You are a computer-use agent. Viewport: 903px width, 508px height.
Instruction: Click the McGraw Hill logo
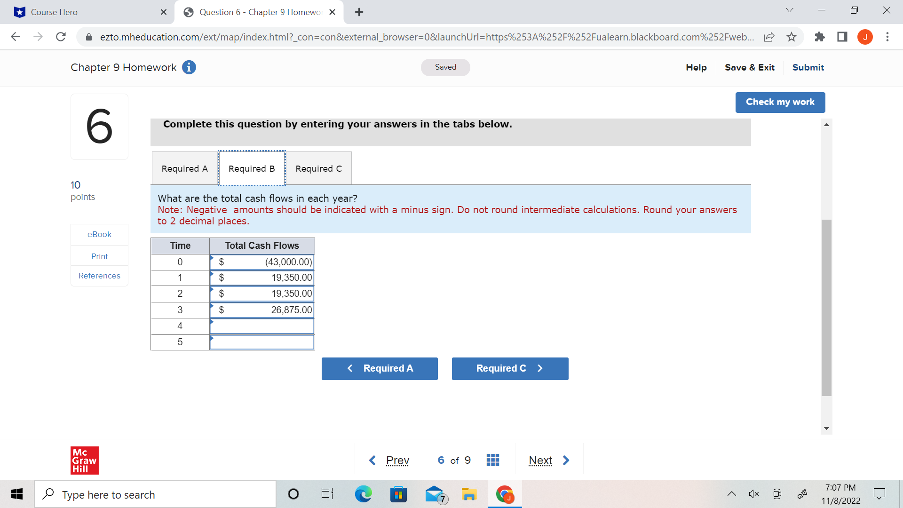click(x=84, y=460)
